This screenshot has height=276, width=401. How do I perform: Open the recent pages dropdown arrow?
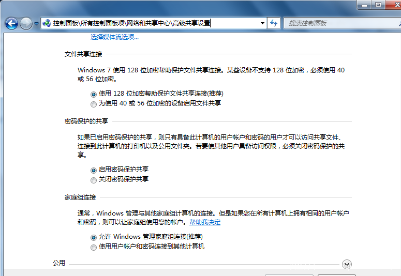[36, 23]
